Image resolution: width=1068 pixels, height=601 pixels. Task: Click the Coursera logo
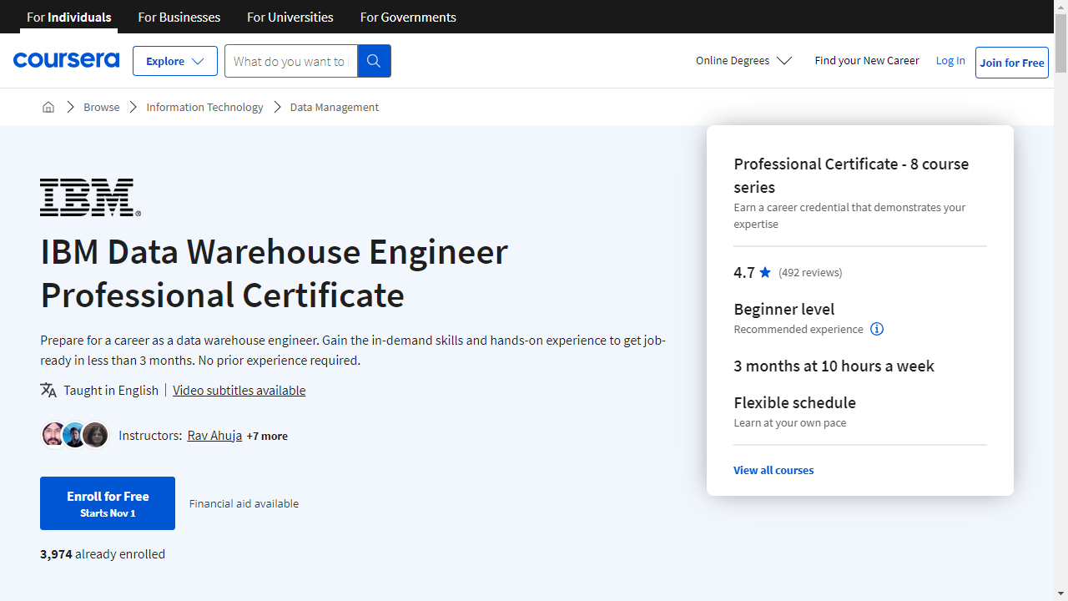click(66, 61)
